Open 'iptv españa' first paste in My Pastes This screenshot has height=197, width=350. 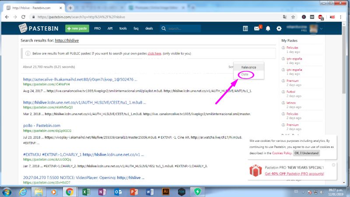coord(294,59)
